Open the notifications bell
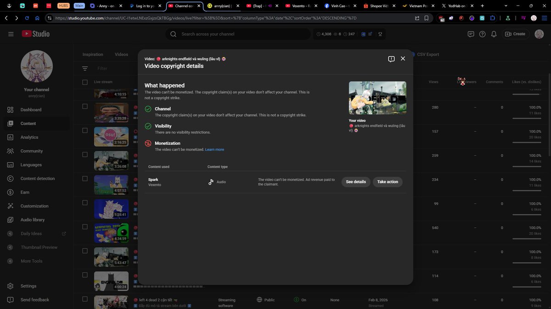The image size is (551, 309). pos(494,34)
